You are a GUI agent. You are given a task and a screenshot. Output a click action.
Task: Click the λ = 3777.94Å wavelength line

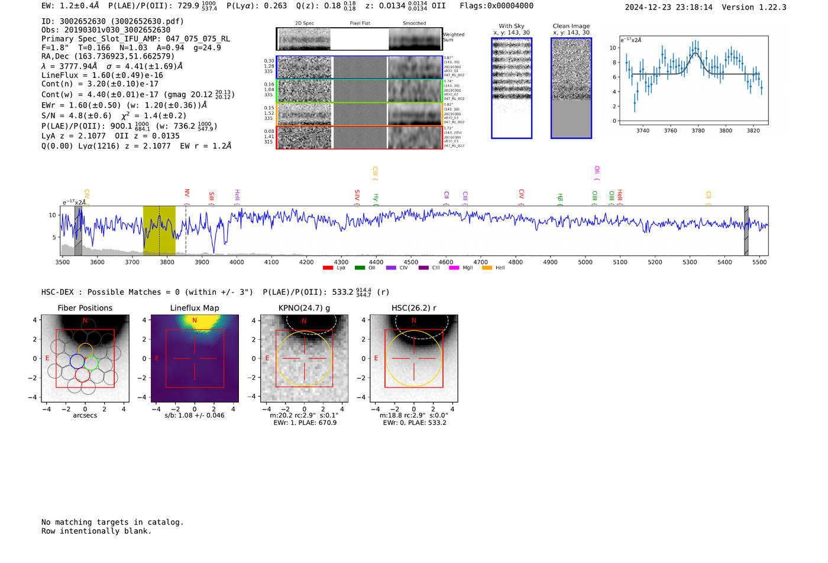[112, 66]
